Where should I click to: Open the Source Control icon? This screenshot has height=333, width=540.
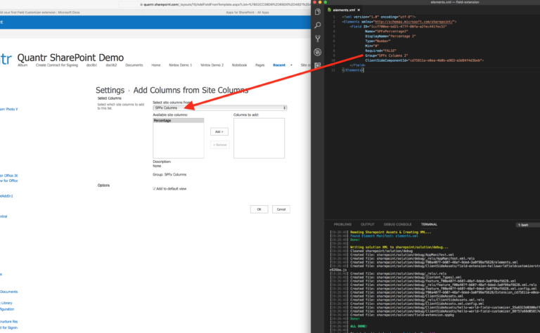coord(318,39)
